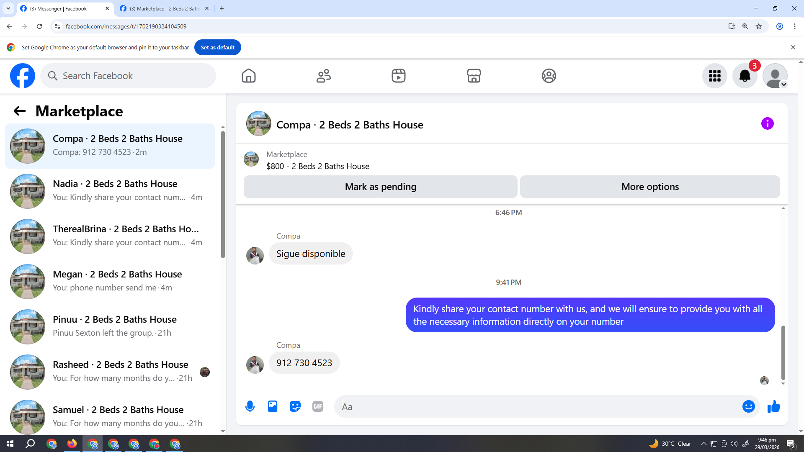Image resolution: width=804 pixels, height=452 pixels.
Task: Open Chrome three-dot menu
Action: pos(795,26)
